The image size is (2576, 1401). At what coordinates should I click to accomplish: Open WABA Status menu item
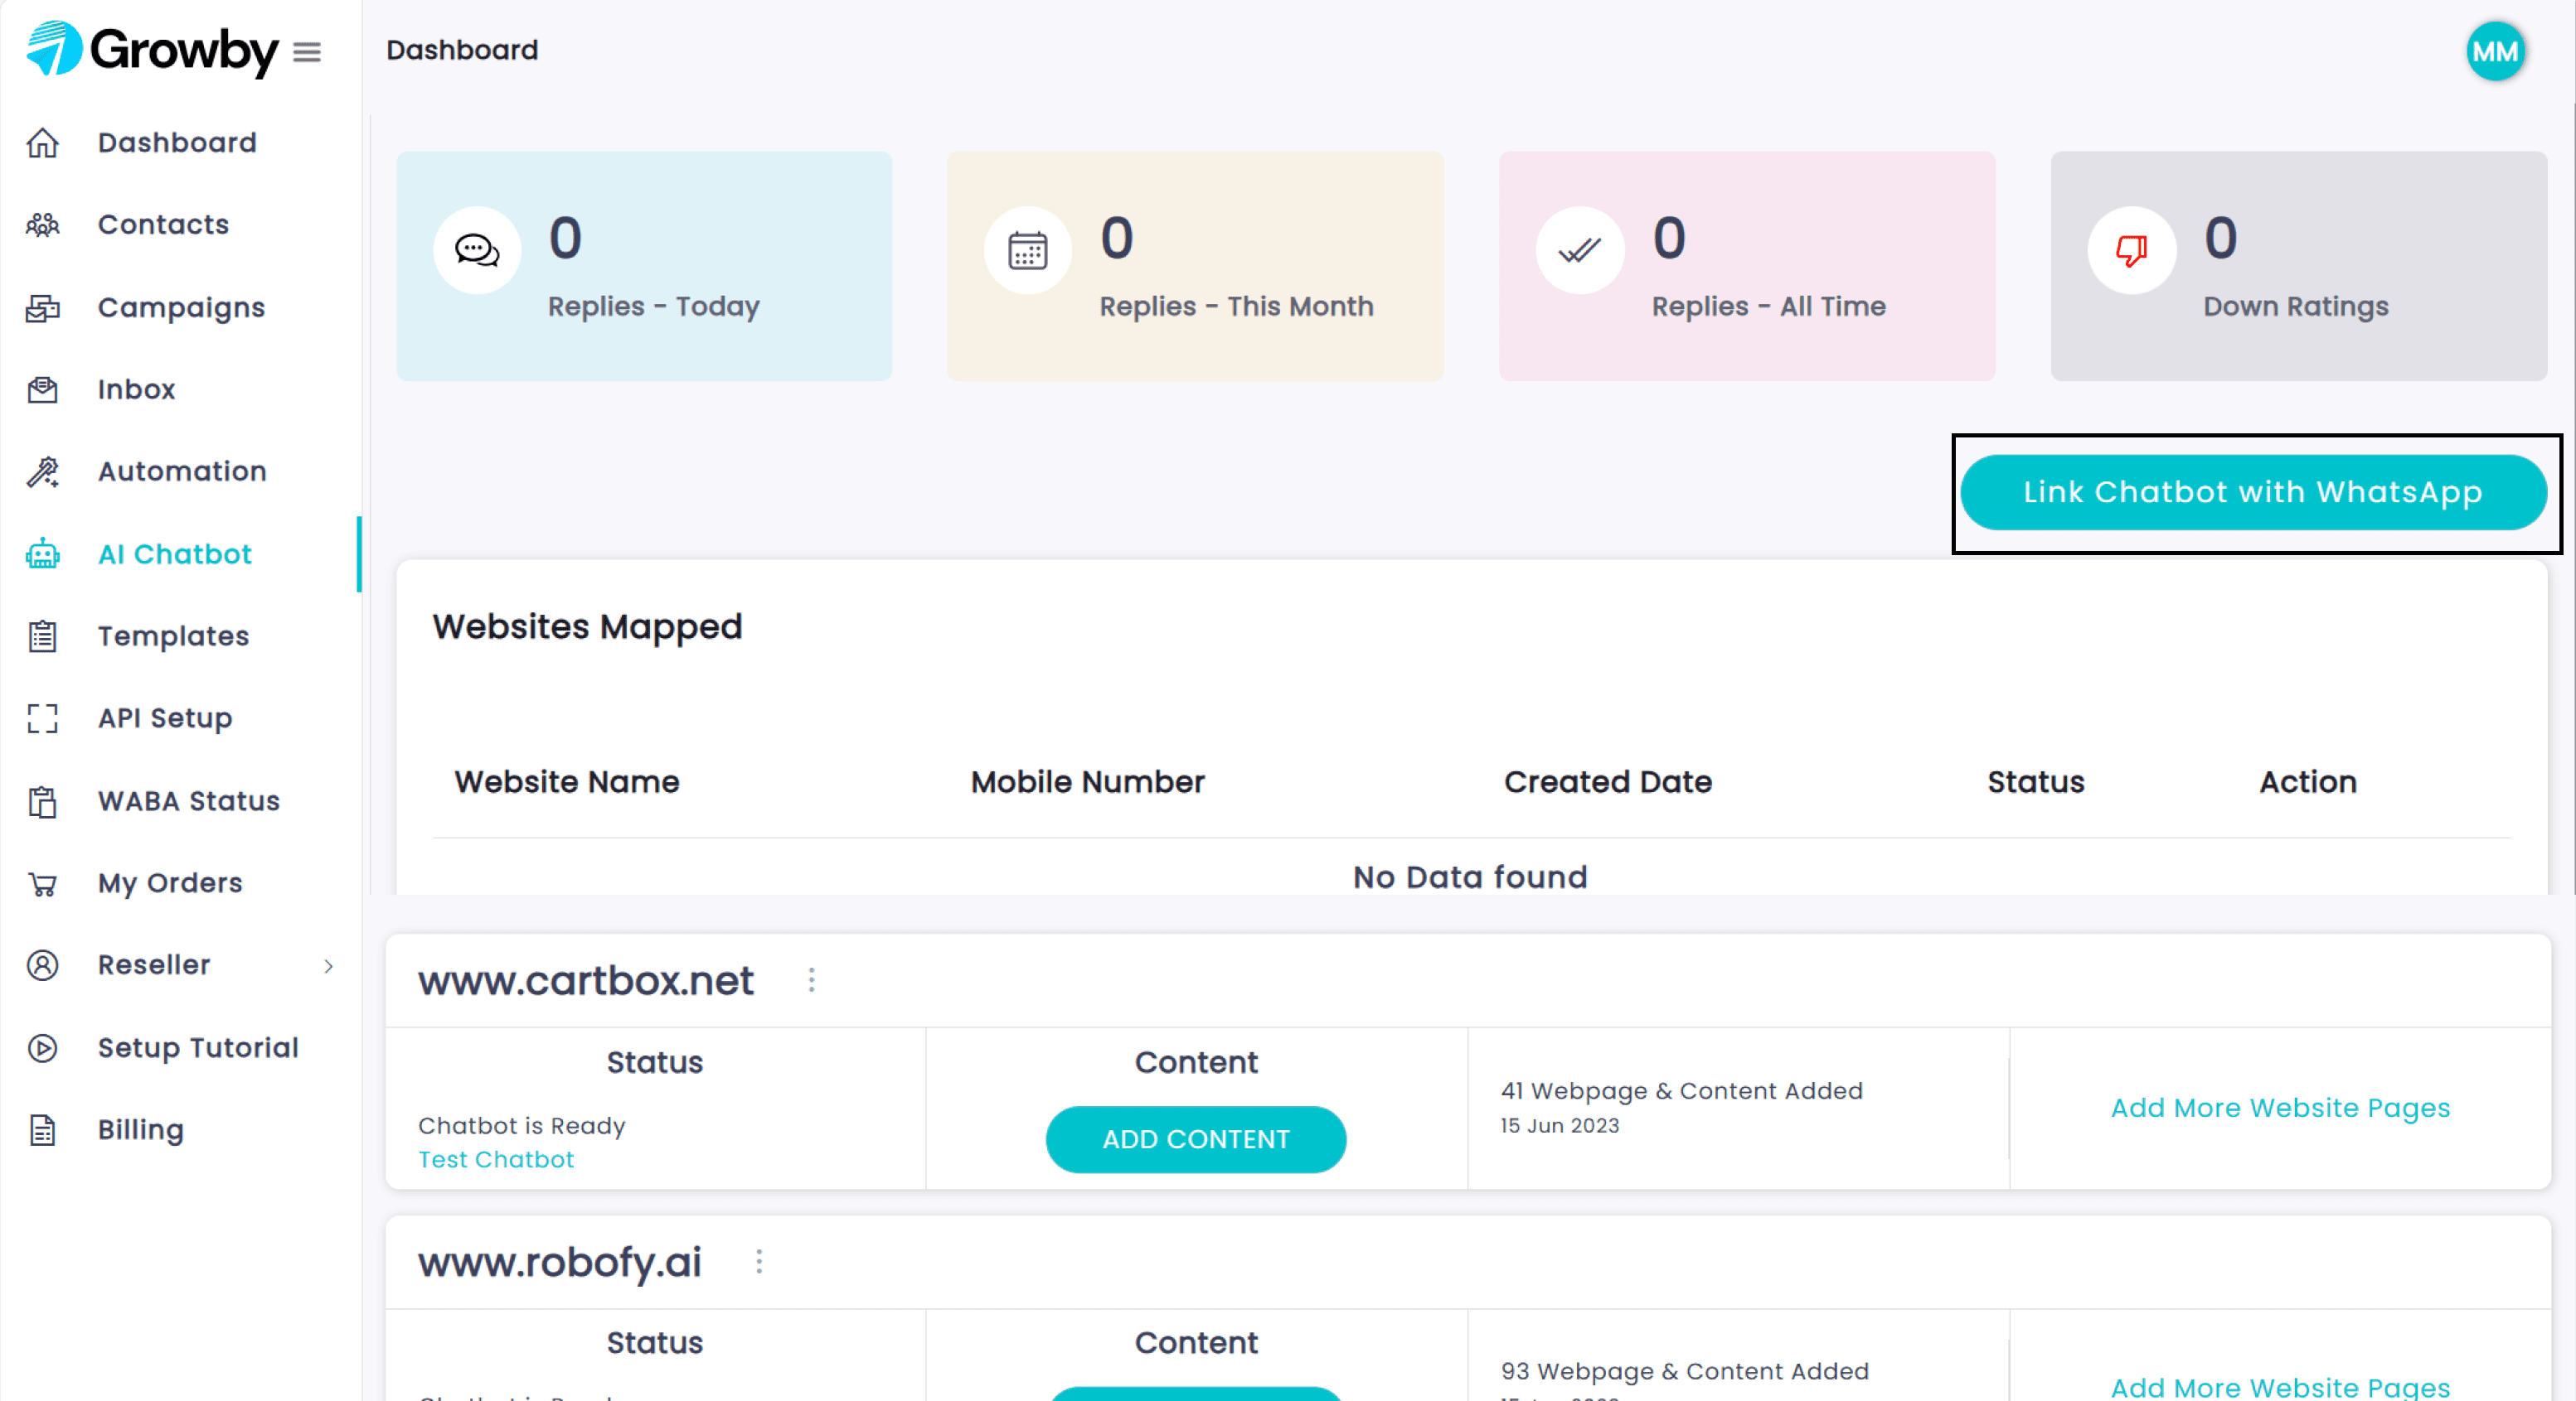[x=188, y=801]
